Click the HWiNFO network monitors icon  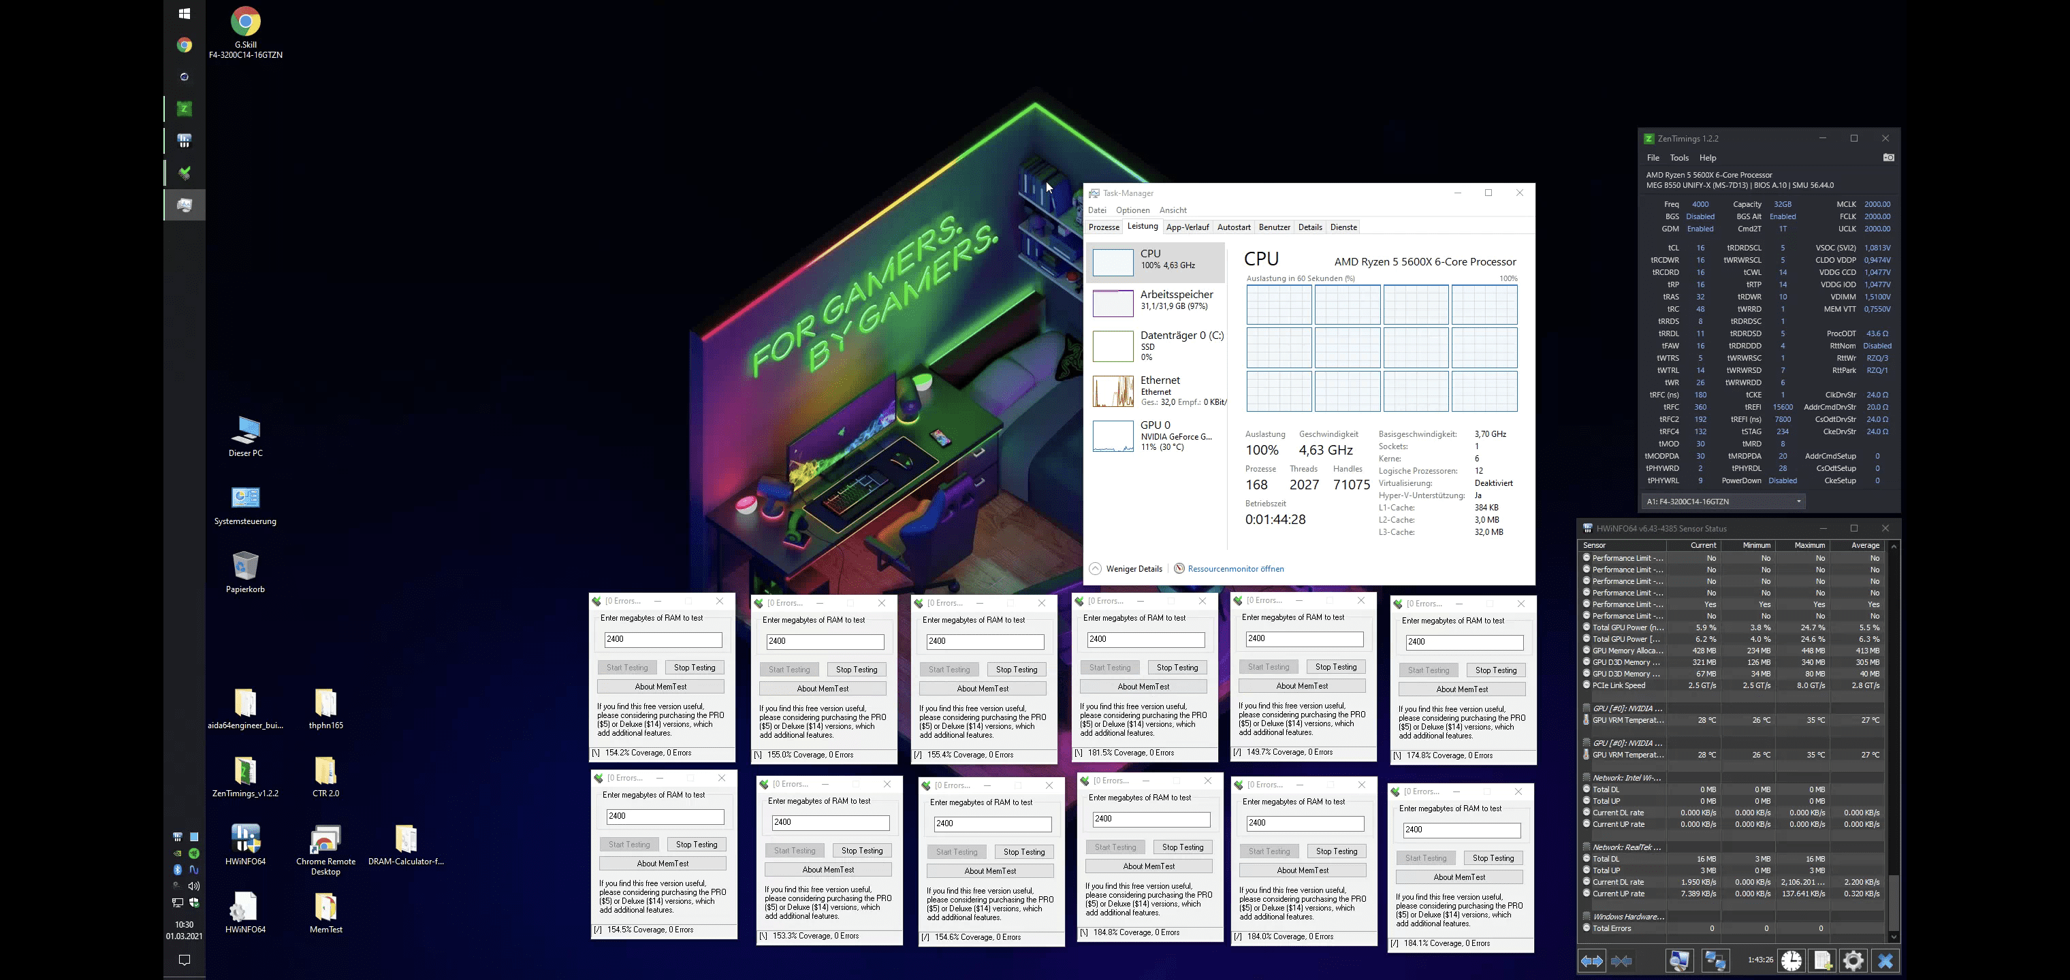tap(1716, 961)
